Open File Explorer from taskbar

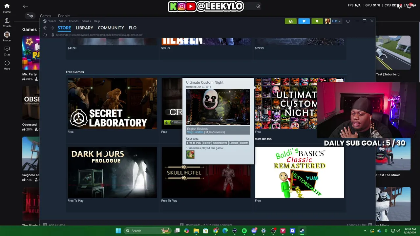click(x=196, y=231)
